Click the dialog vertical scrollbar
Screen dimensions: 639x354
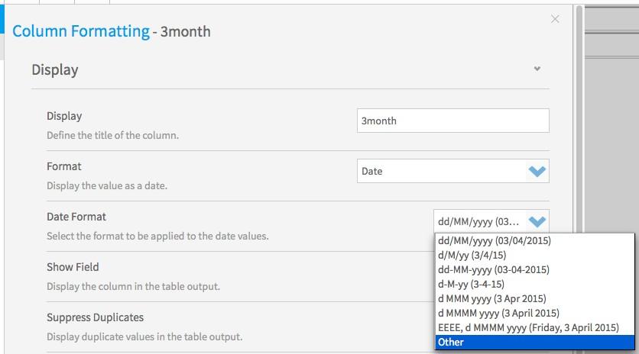click(579, 179)
